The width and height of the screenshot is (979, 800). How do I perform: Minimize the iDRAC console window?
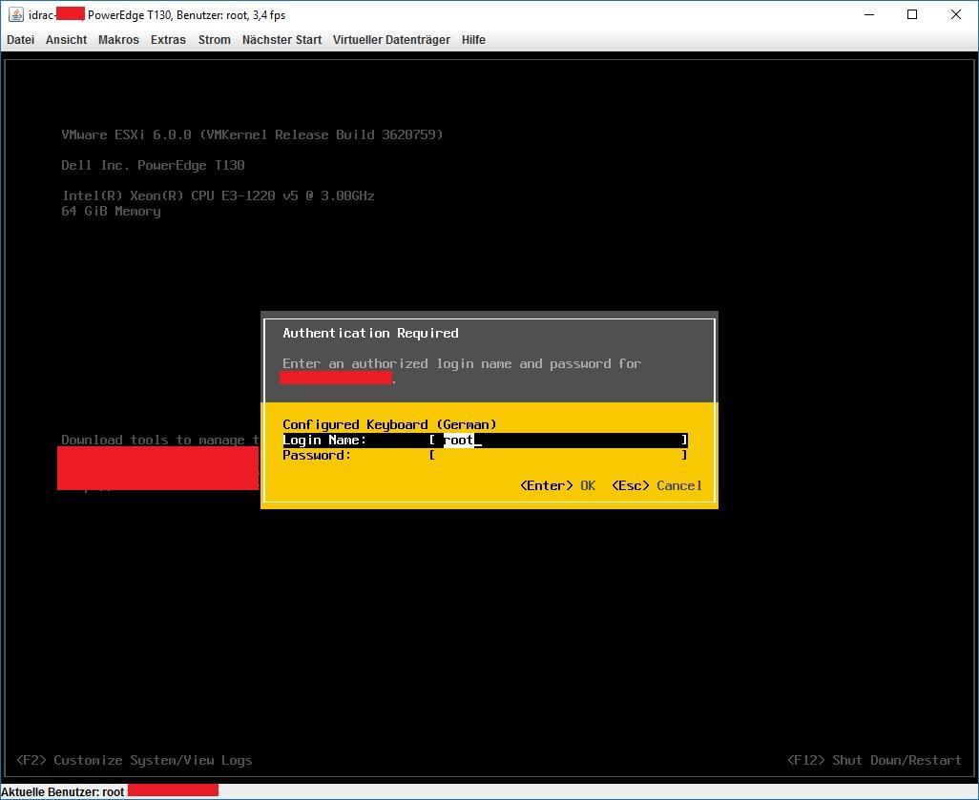(x=869, y=14)
